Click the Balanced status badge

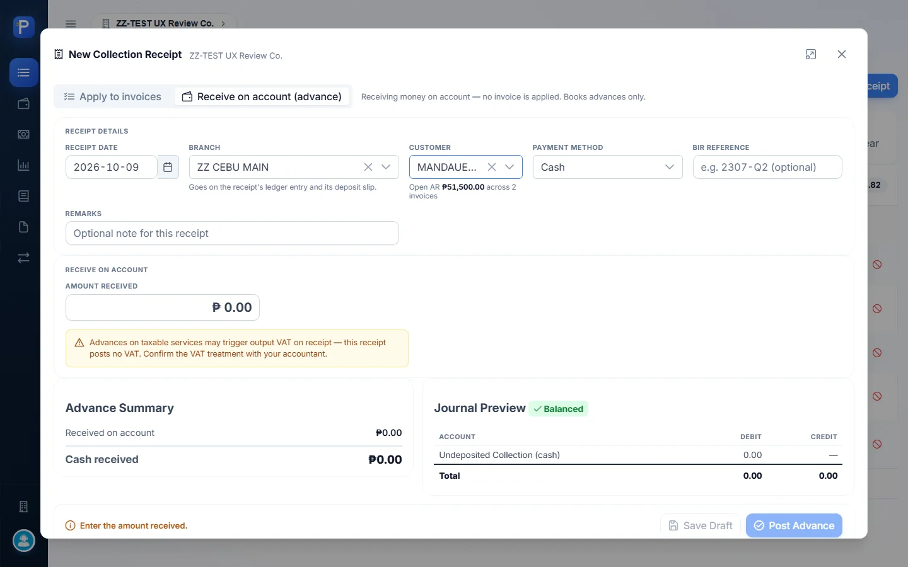[x=558, y=409]
